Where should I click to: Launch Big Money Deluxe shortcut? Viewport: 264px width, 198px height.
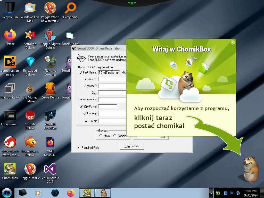pos(30,93)
